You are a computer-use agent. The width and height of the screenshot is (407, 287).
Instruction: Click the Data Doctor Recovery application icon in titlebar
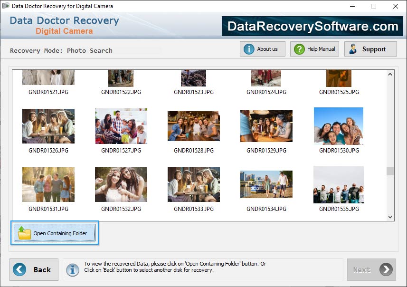tap(5, 6)
